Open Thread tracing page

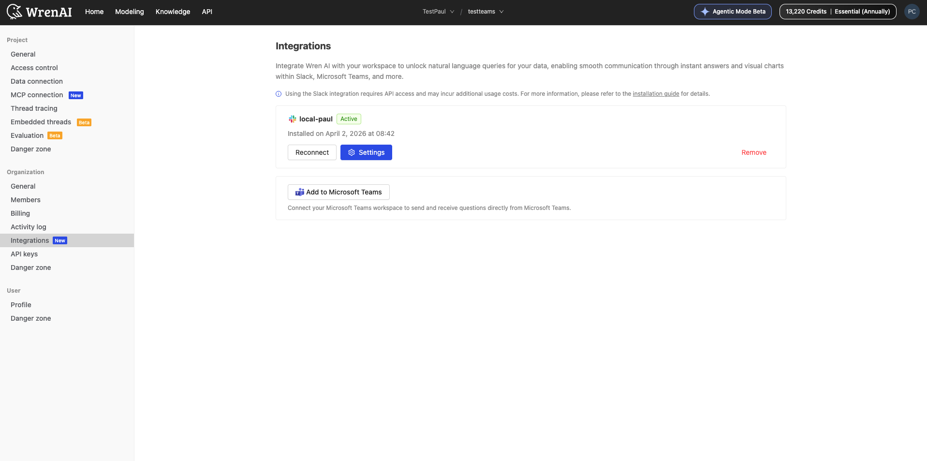coord(67,108)
